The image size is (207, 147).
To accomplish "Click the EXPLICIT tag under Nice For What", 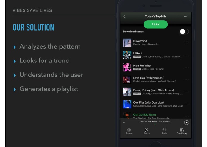I will (137, 69).
